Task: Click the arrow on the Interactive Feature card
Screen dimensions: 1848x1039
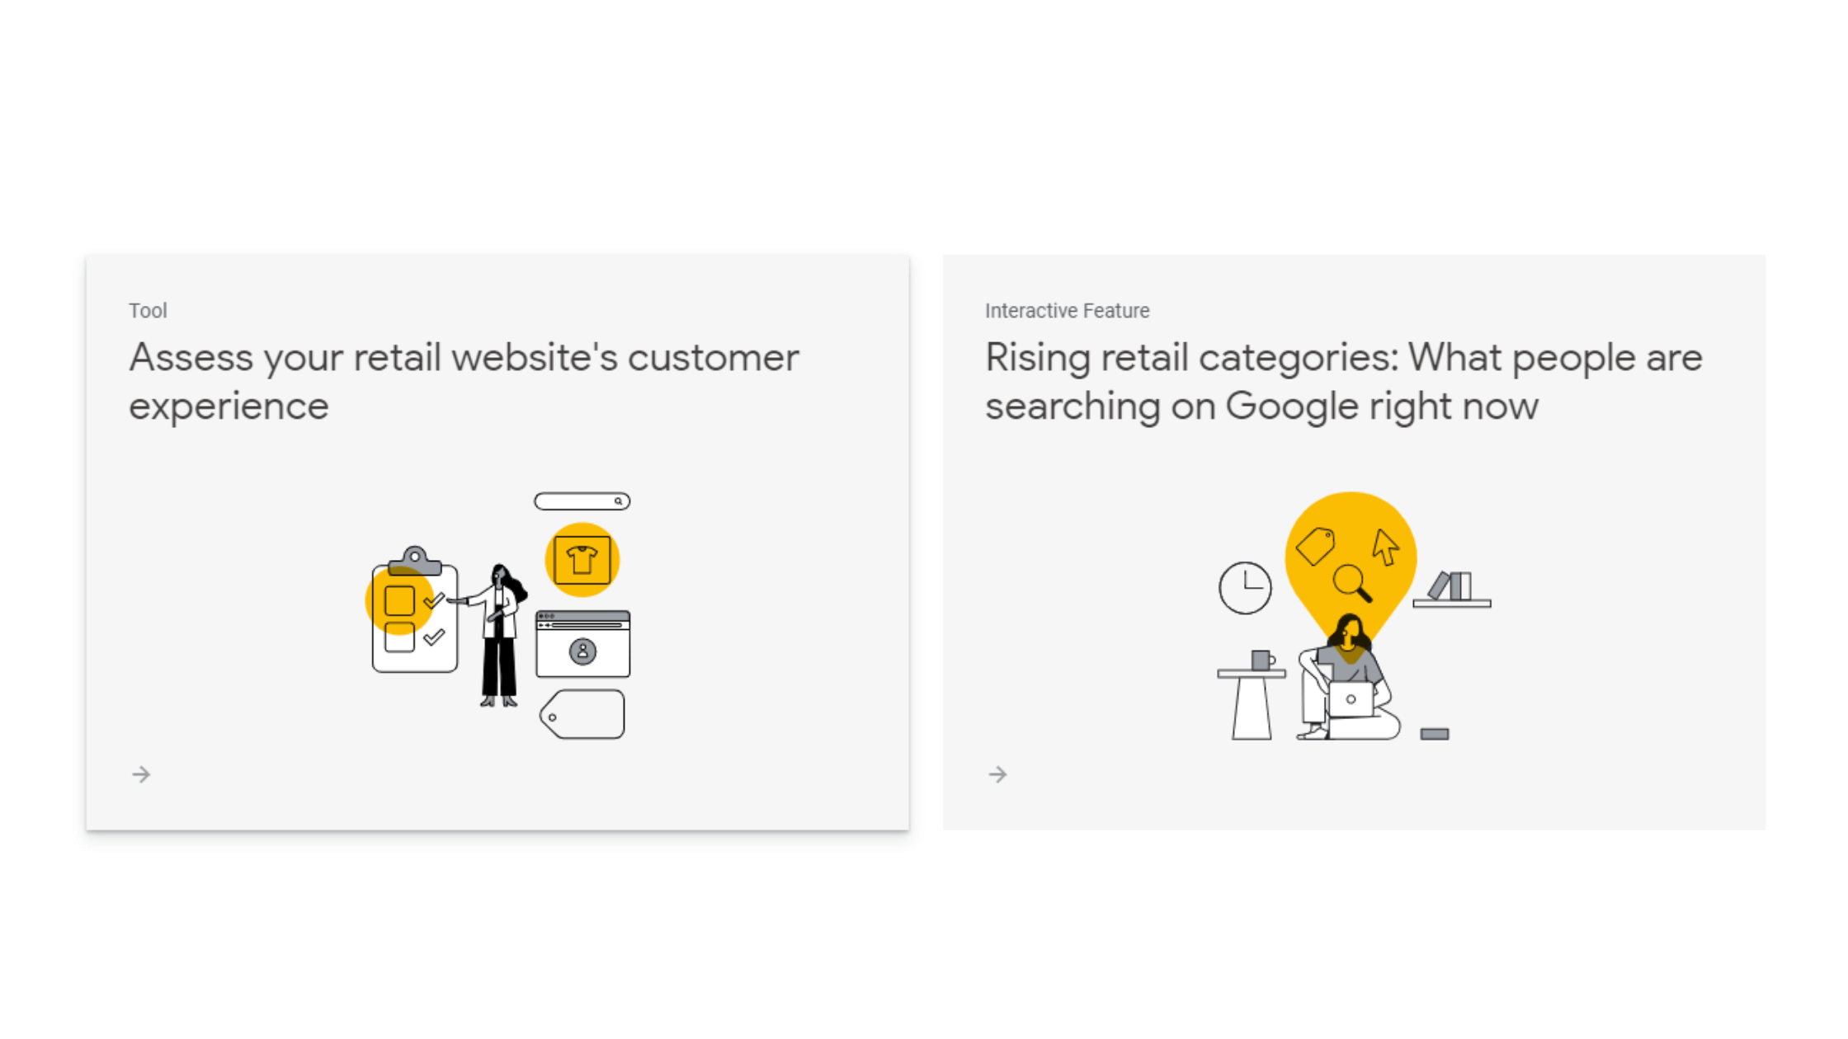Action: pos(997,774)
